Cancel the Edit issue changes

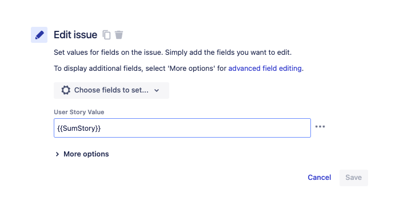(320, 178)
